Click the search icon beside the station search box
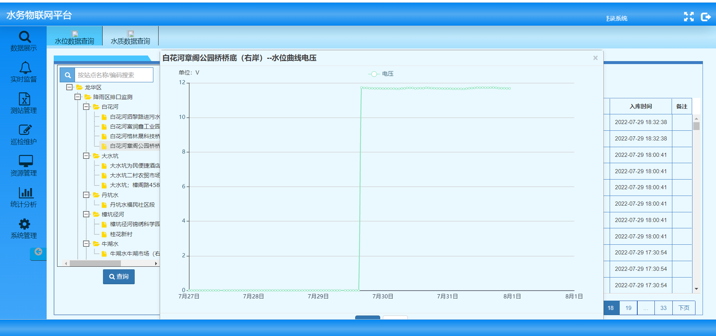 pos(68,75)
